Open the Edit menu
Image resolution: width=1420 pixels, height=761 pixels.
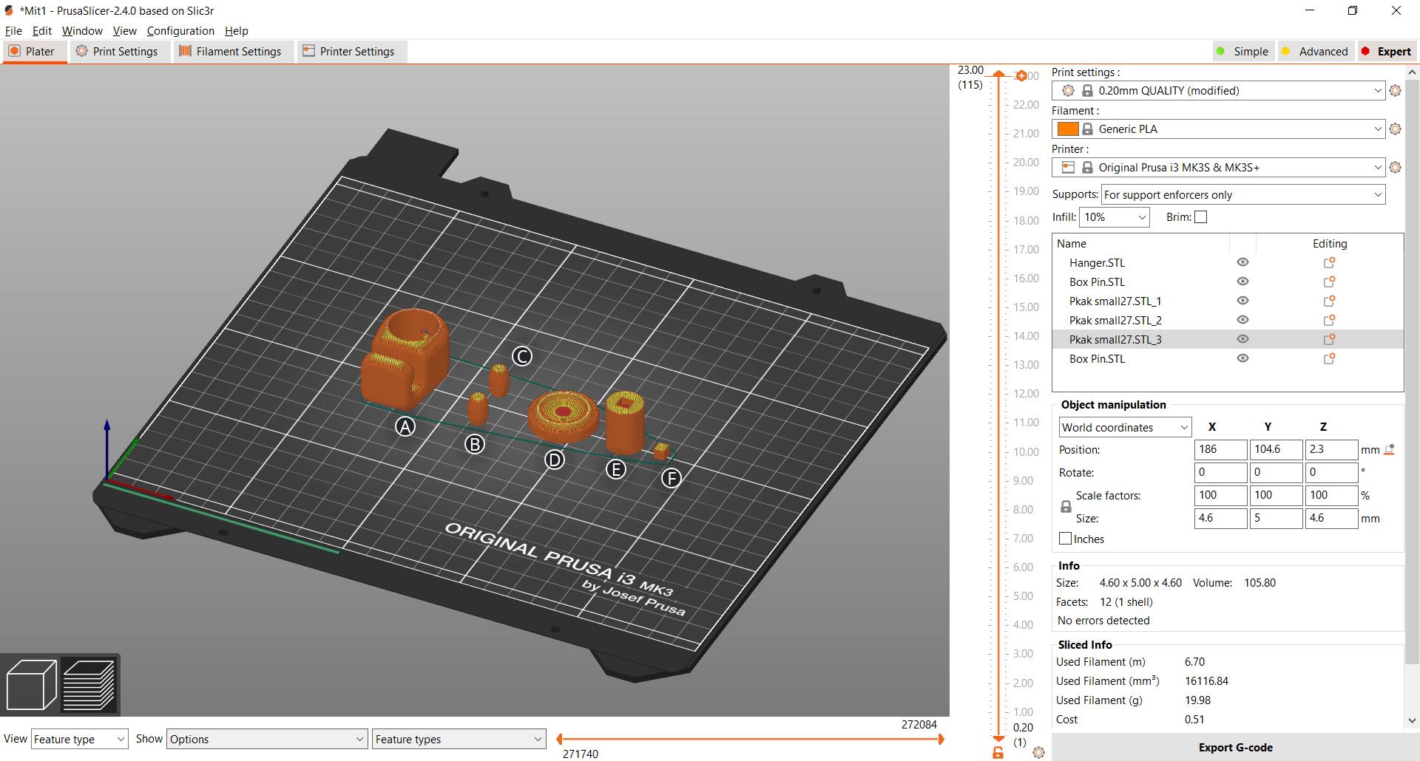pos(42,31)
